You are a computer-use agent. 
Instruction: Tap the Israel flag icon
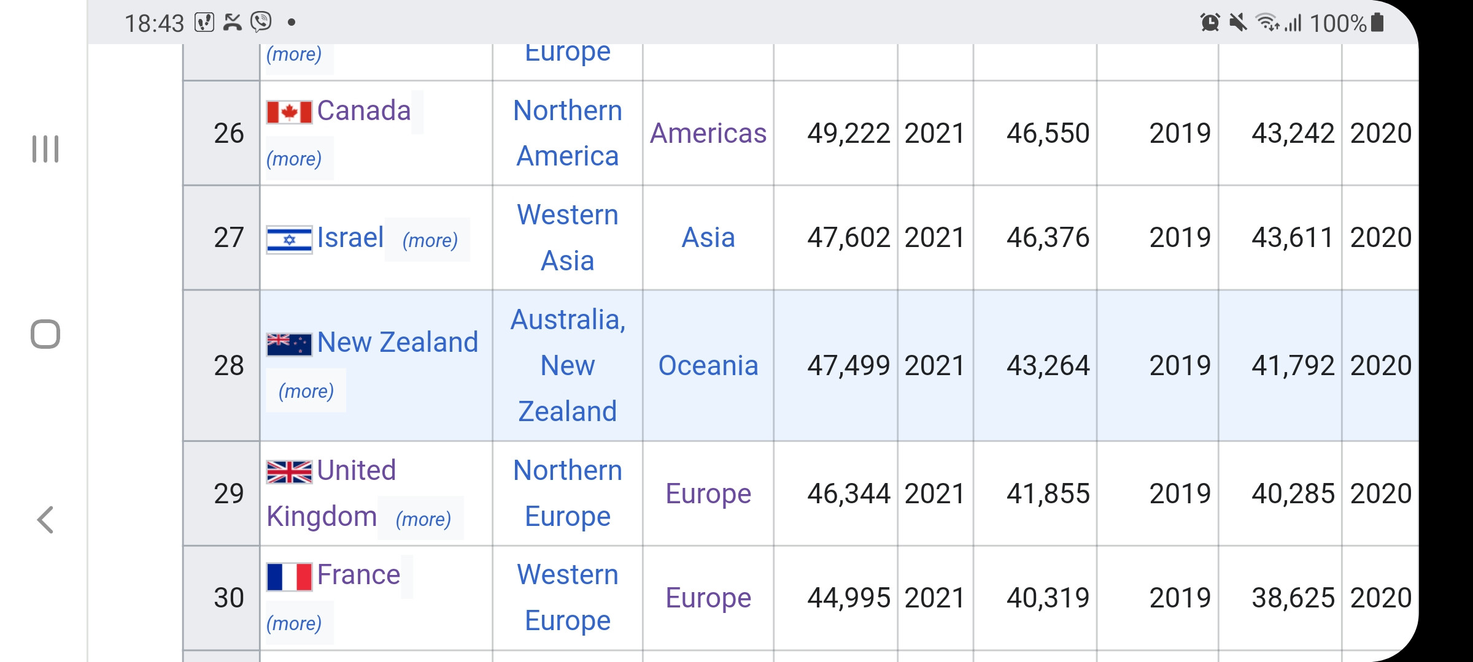(x=289, y=240)
